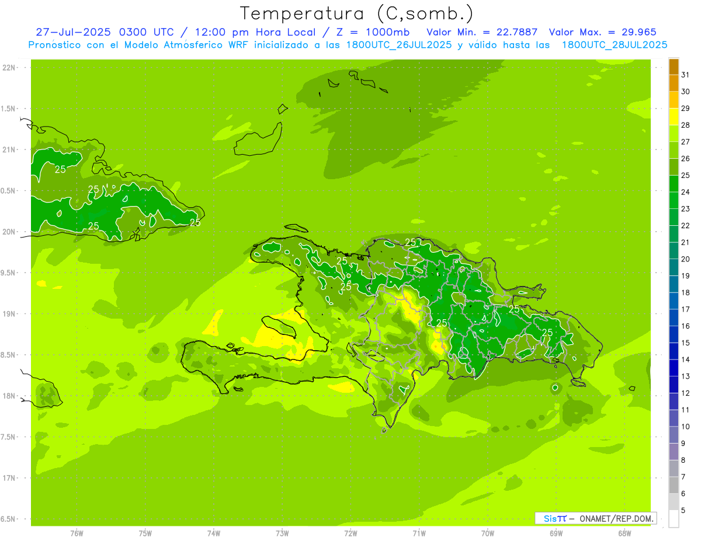The height and width of the screenshot is (541, 701).
Task: Pick the yellow legend swatch between 28 and 29
Action: pyautogui.click(x=674, y=117)
